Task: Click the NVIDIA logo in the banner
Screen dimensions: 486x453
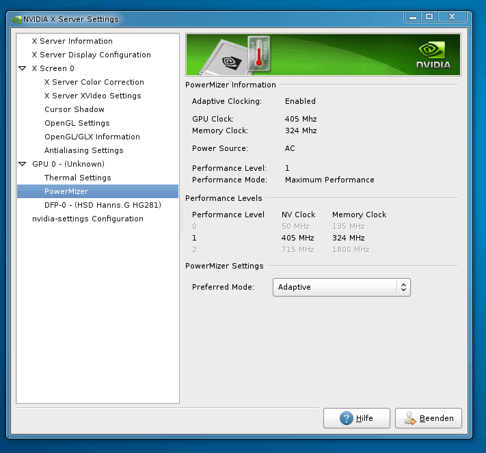Action: point(433,56)
